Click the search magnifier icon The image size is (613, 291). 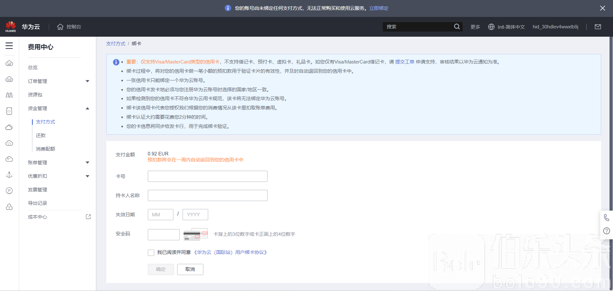coord(457,27)
